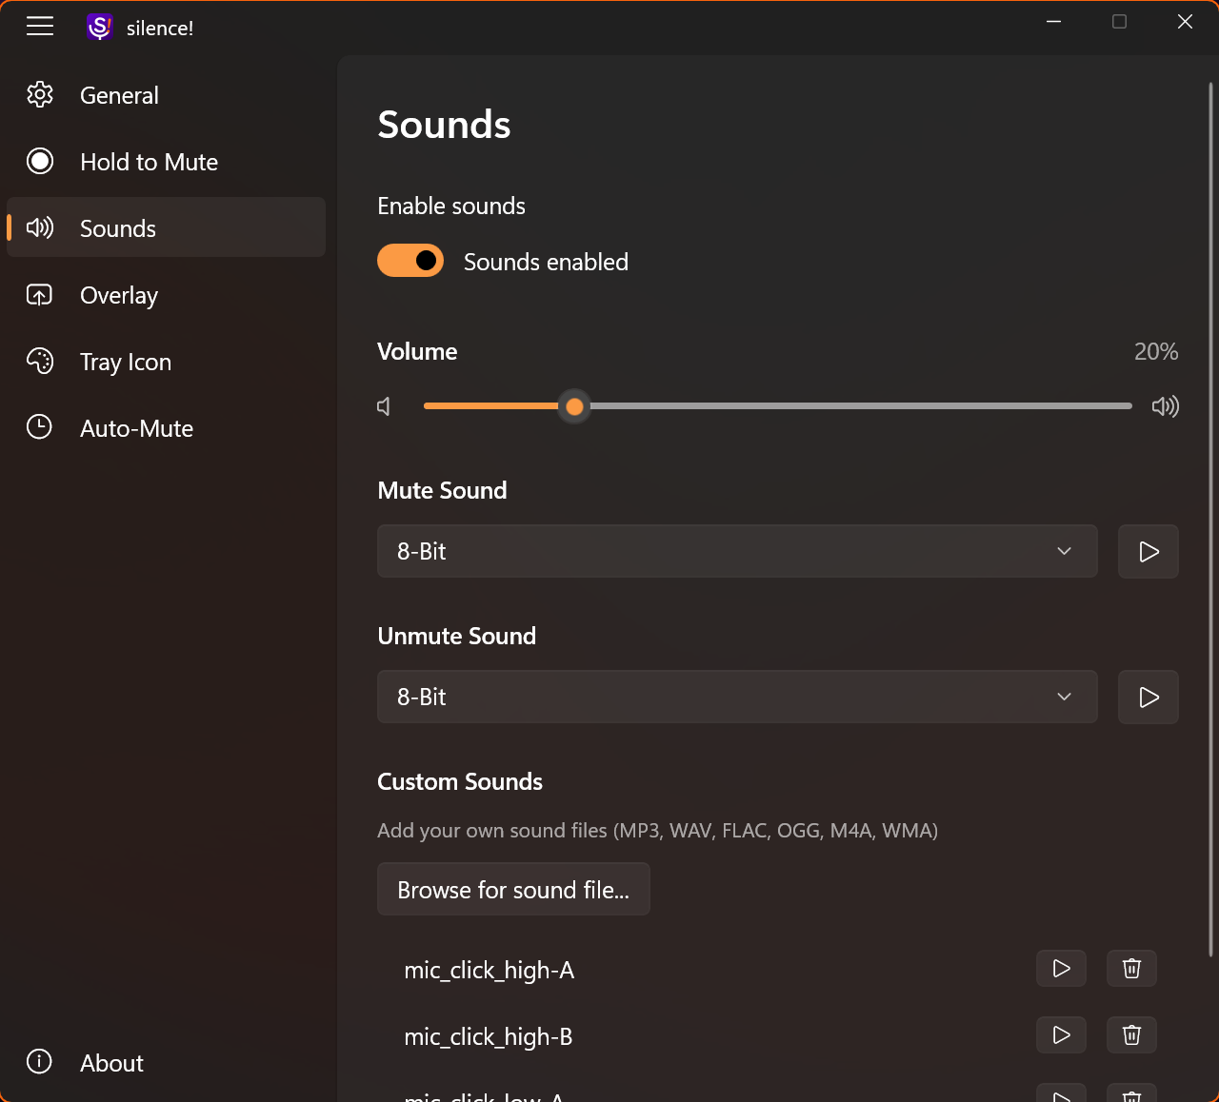The image size is (1219, 1102).
Task: Go to General settings page
Action: [x=119, y=95]
